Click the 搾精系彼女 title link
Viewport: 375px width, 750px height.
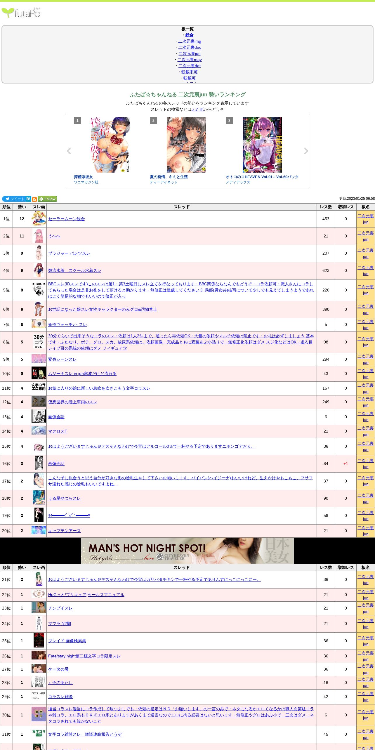83,177
